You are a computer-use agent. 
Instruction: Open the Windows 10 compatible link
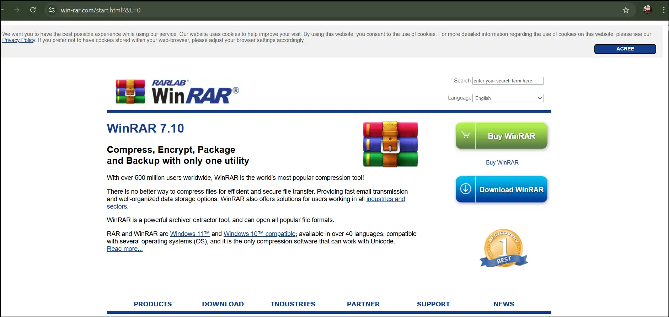pos(259,234)
